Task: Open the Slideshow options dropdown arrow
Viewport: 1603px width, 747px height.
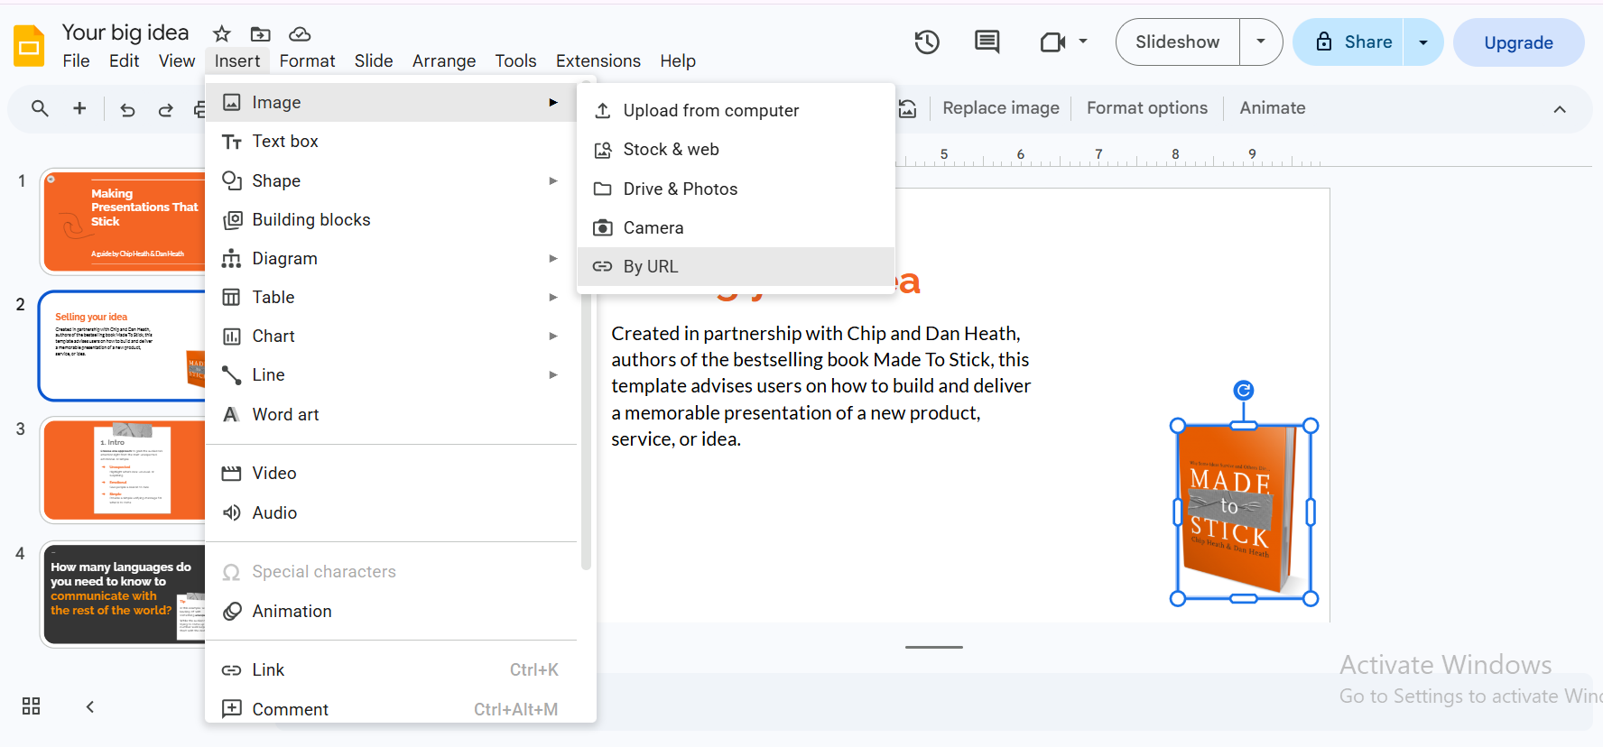Action: 1261,42
